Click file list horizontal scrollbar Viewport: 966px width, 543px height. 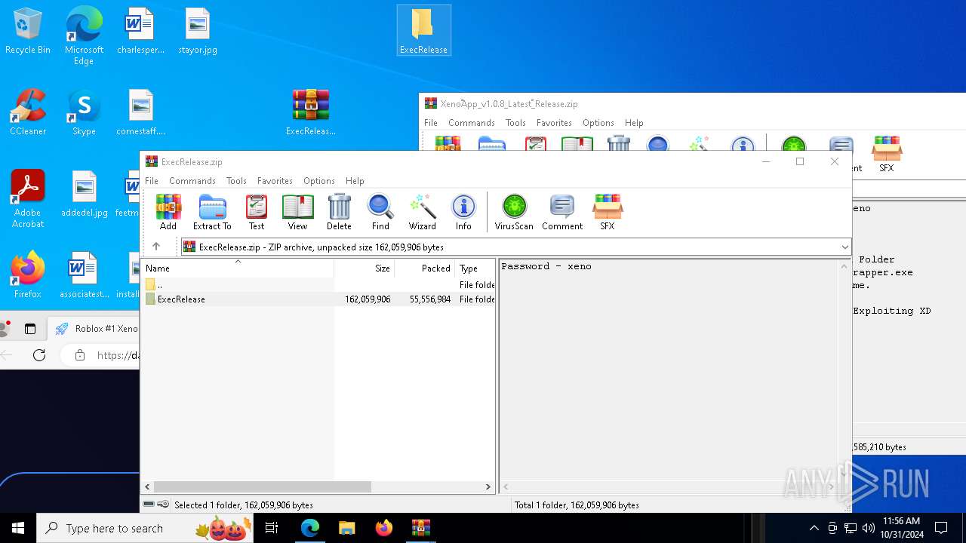(262, 487)
